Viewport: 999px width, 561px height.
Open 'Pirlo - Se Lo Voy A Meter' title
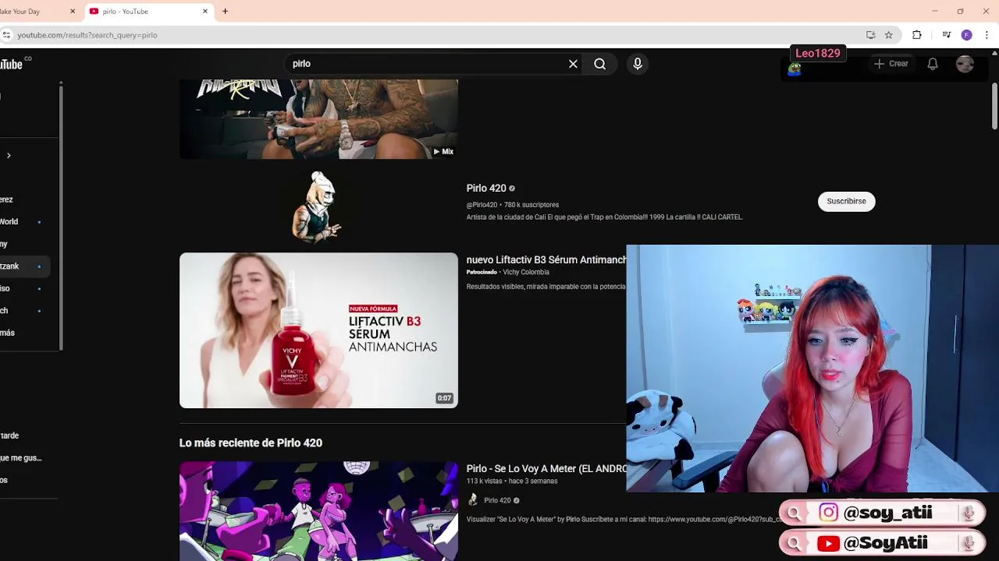pos(546,469)
